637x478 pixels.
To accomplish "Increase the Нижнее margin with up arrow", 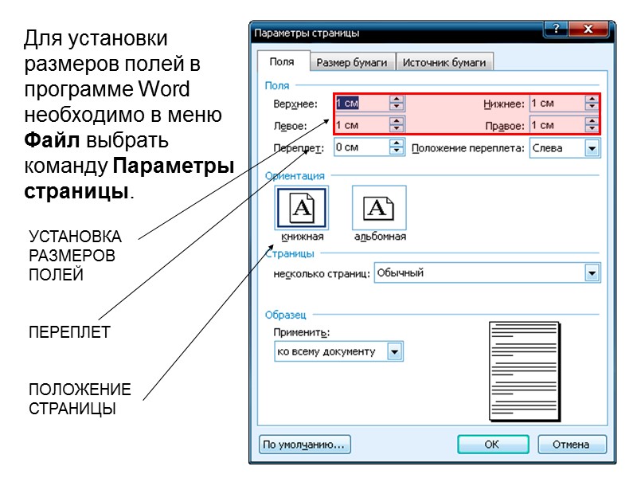I will click(592, 99).
